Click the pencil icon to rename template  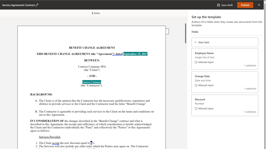pos(37,5)
